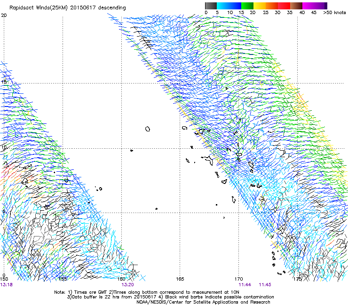Click the 'Rapidscat Winds(25KM) 20150617 descending' title
The height and width of the screenshot is (305, 348).
coord(68,8)
